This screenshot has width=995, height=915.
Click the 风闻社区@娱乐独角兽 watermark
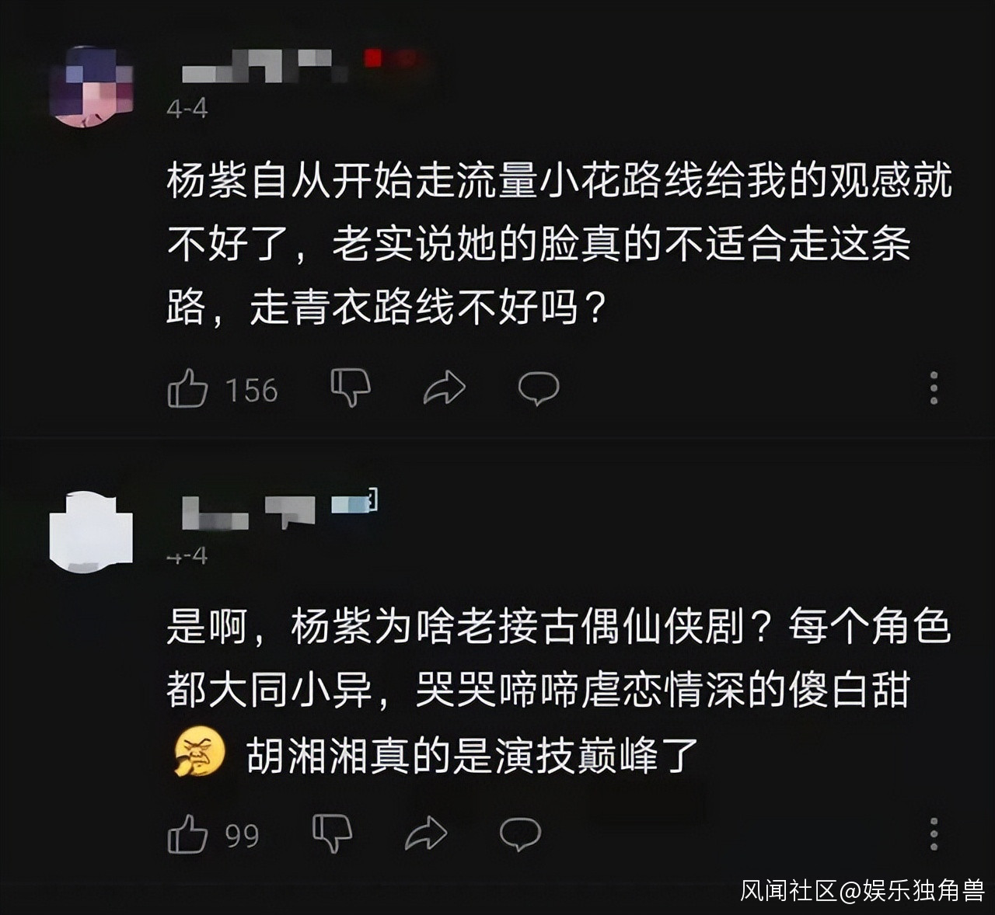pos(862,890)
